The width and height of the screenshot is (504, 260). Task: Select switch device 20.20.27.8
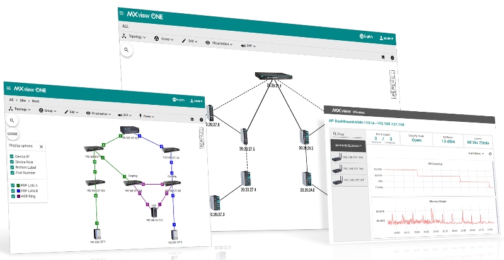210,113
